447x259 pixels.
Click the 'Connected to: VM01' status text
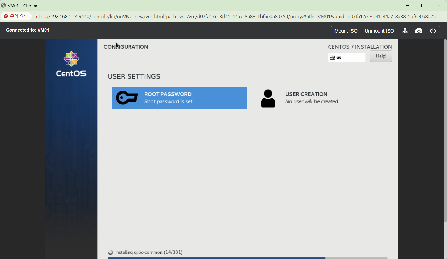28,30
